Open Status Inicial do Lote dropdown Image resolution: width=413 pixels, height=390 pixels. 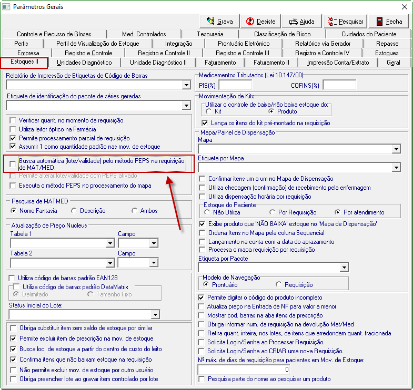coord(155,314)
